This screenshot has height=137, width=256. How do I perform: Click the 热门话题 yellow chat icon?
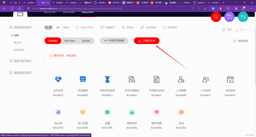(83, 112)
